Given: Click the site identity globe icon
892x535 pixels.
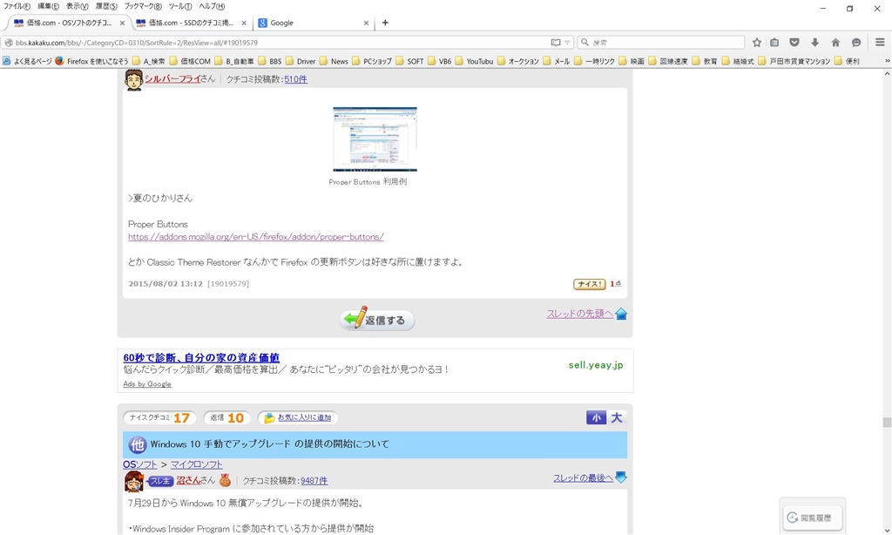Looking at the screenshot, I should (x=9, y=42).
